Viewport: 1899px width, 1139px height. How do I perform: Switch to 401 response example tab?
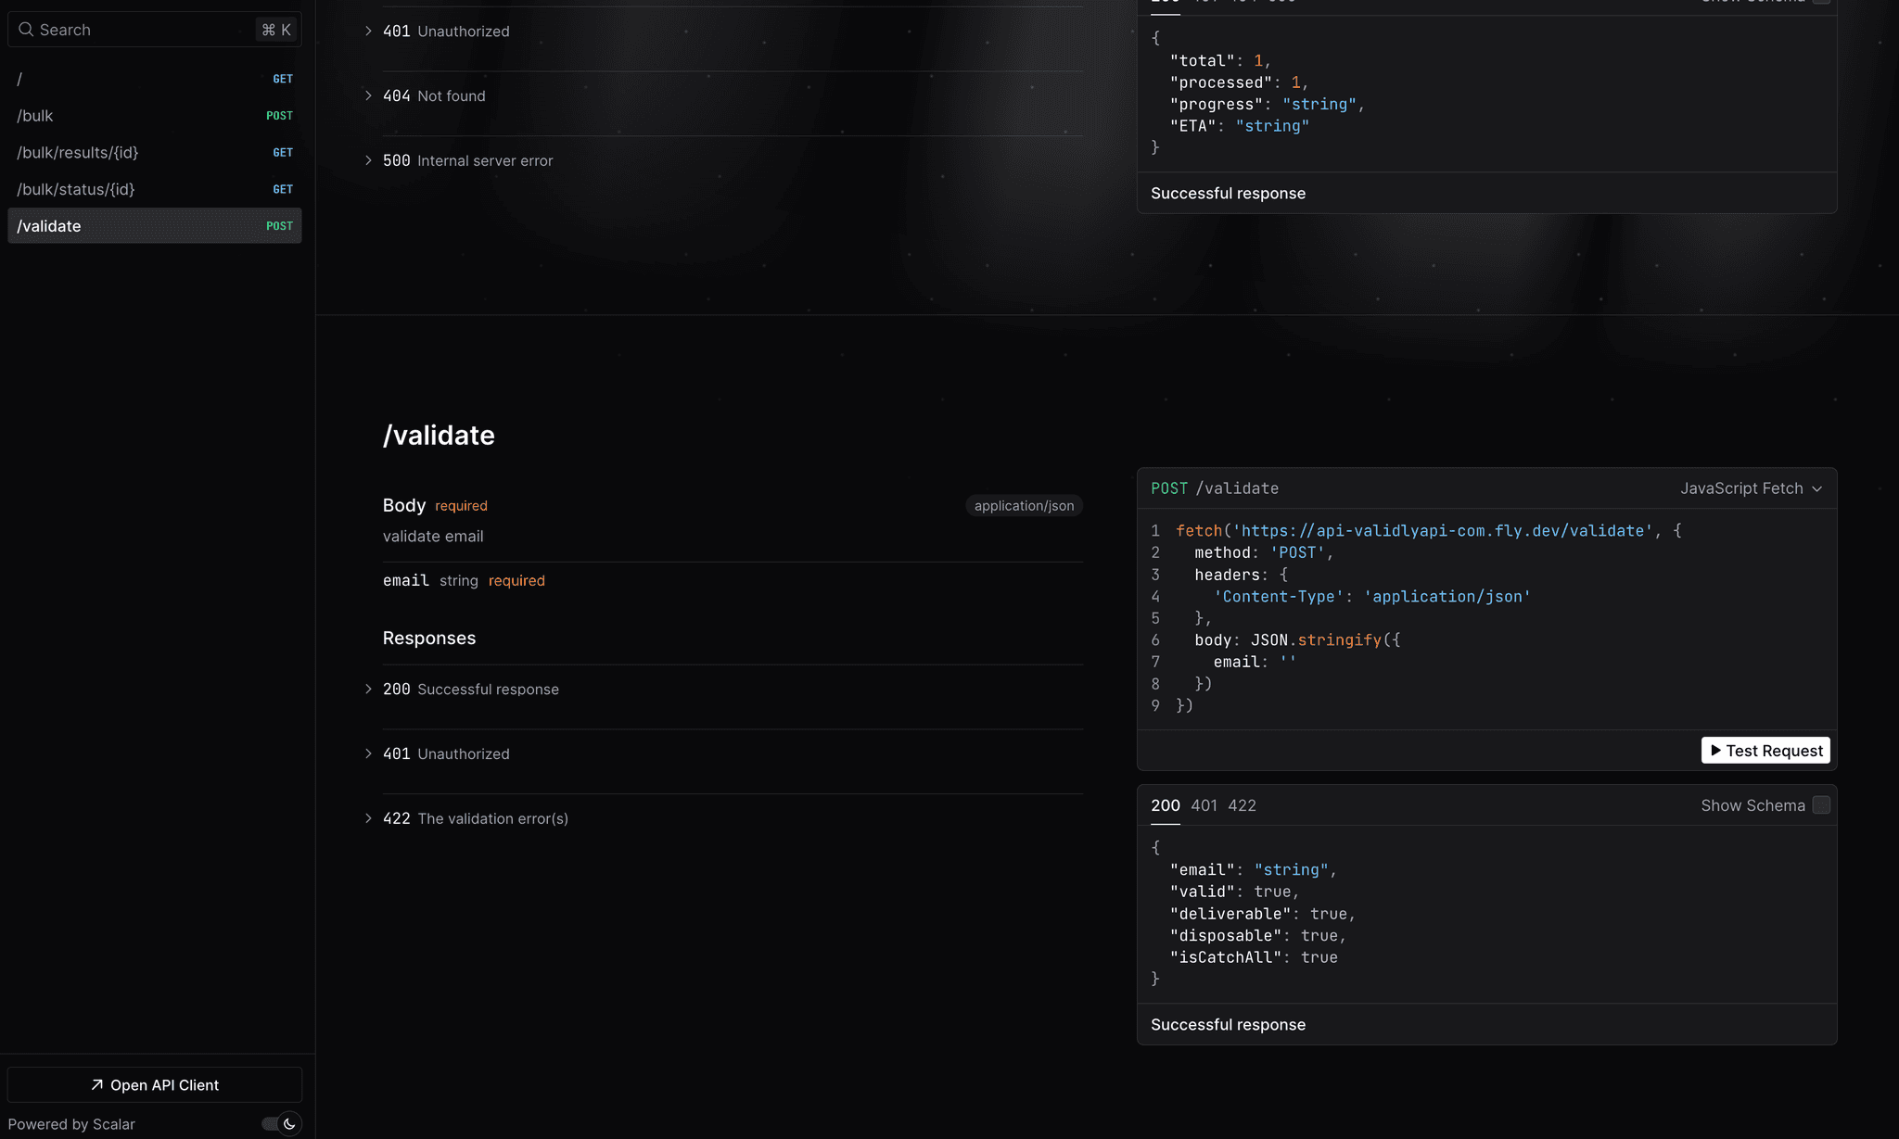pos(1204,805)
